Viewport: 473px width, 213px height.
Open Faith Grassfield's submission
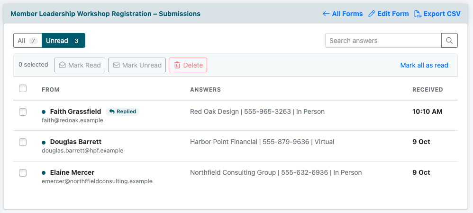(x=235, y=116)
